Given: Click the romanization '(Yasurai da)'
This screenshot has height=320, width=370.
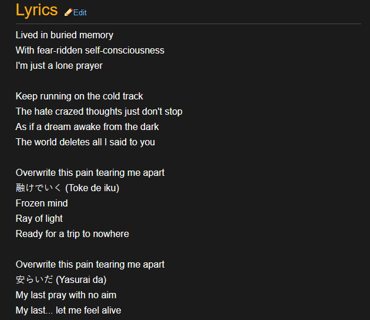Looking at the screenshot, I should tap(81, 280).
